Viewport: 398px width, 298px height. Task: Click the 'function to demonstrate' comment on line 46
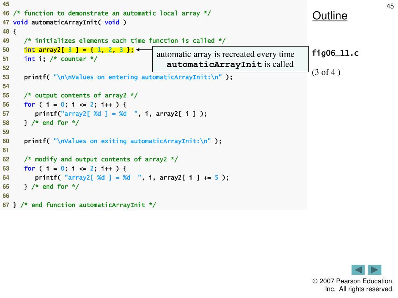point(112,13)
